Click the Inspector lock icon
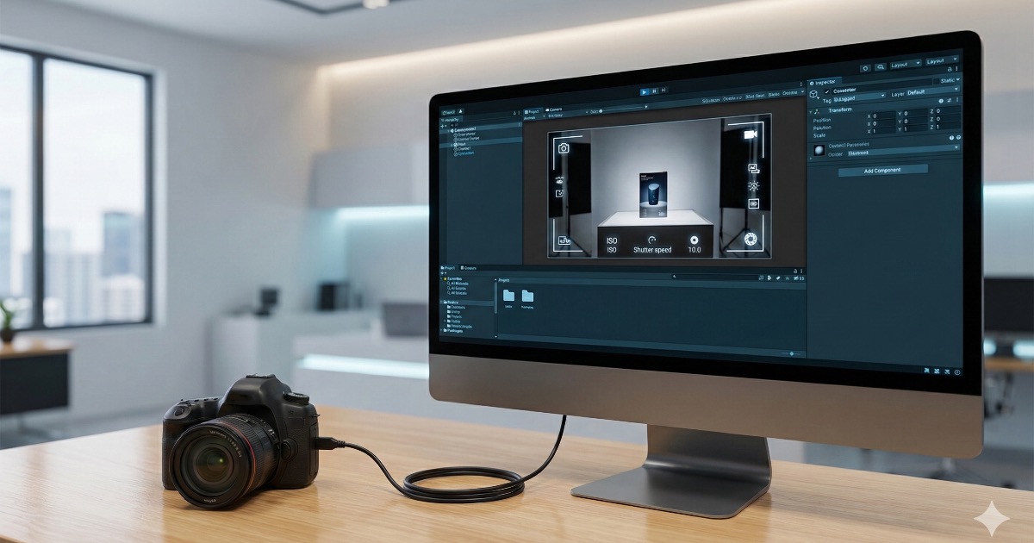The width and height of the screenshot is (1034, 543). click(950, 69)
